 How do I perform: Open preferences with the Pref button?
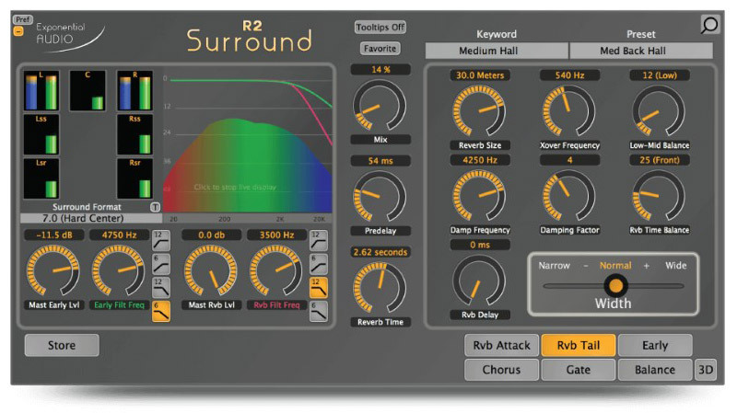(21, 19)
